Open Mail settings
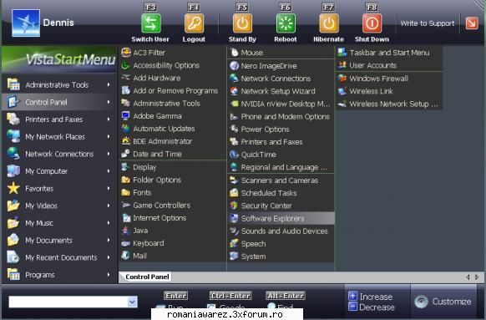 pyautogui.click(x=172, y=256)
